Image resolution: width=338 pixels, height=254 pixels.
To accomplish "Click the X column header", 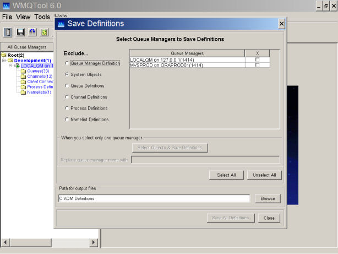I will [257, 53].
